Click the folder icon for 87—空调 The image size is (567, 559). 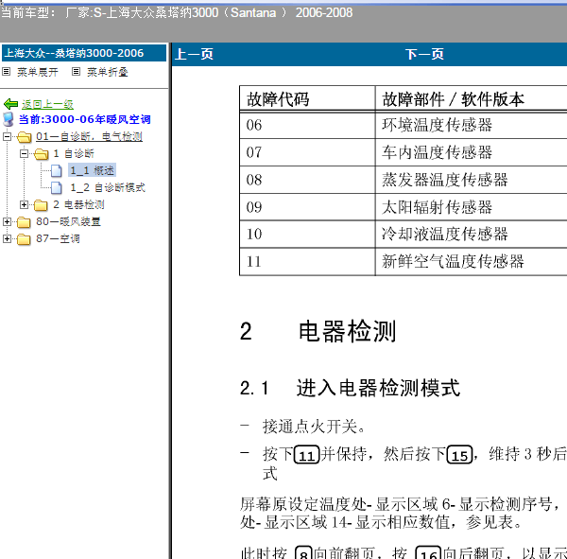24,239
